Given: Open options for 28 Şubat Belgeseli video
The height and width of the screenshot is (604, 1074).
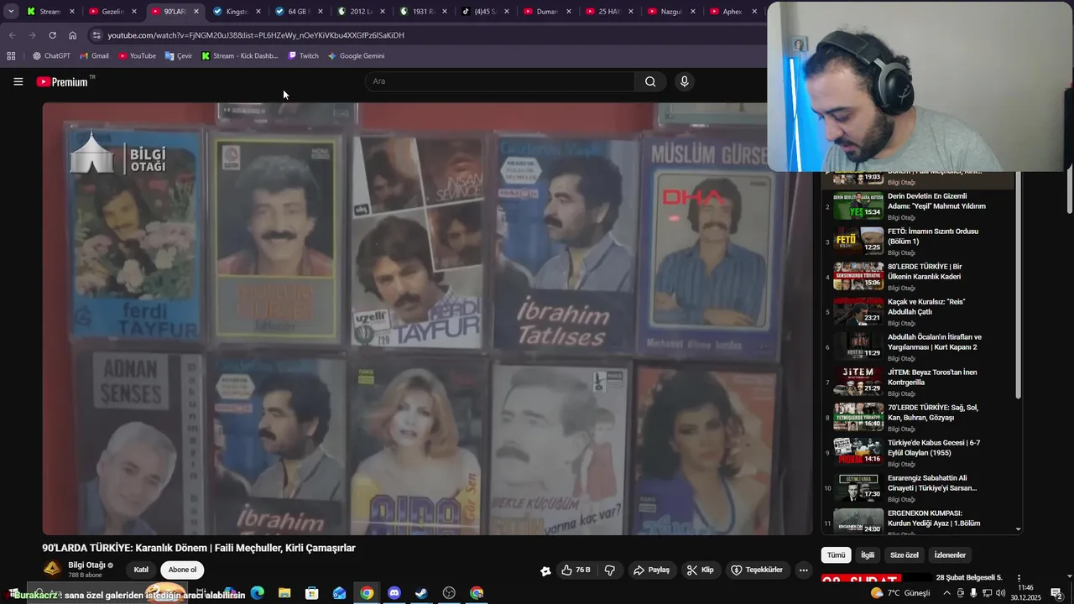Looking at the screenshot, I should pyautogui.click(x=1019, y=579).
